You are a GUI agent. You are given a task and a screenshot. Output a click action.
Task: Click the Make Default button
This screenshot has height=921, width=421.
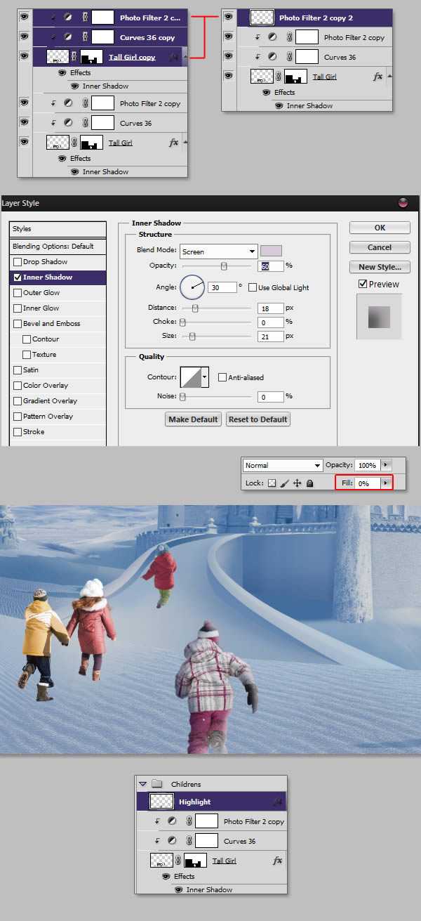[193, 419]
